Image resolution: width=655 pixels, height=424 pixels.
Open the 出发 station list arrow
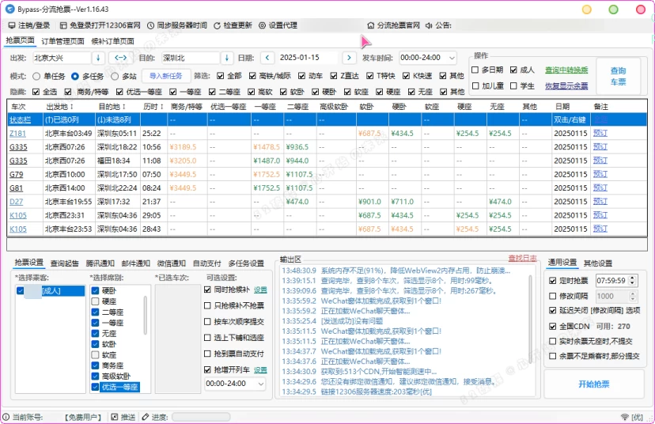pyautogui.click(x=98, y=58)
